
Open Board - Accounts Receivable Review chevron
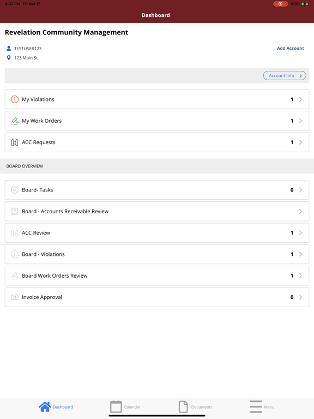(301, 211)
